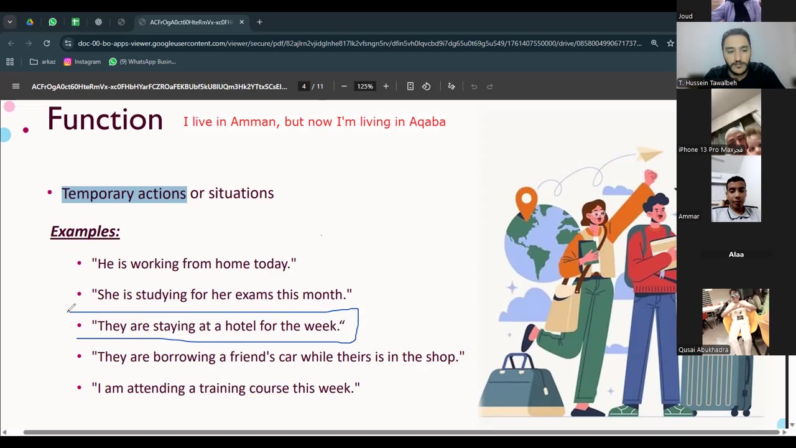Undo the last annotation
796x448 pixels.
pos(474,86)
